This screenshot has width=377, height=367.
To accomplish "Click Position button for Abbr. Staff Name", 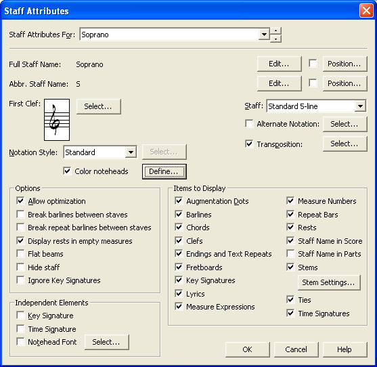I will (x=345, y=83).
